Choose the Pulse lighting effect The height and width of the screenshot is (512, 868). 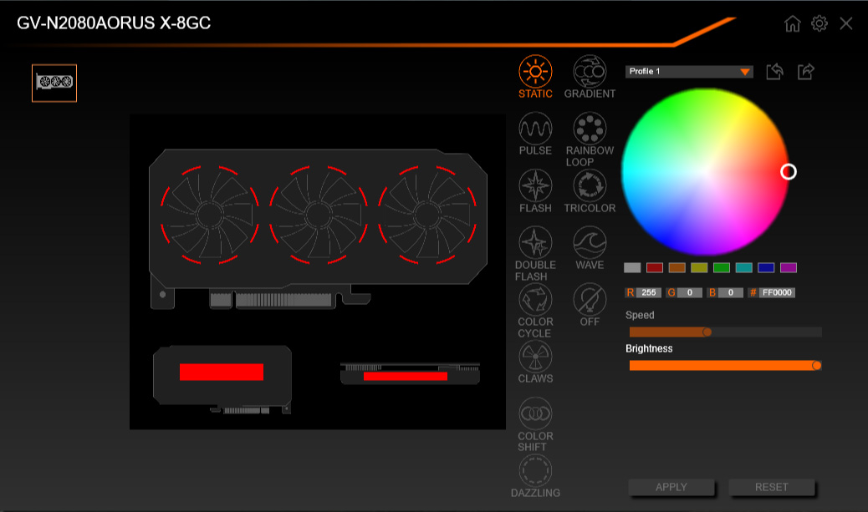click(534, 129)
